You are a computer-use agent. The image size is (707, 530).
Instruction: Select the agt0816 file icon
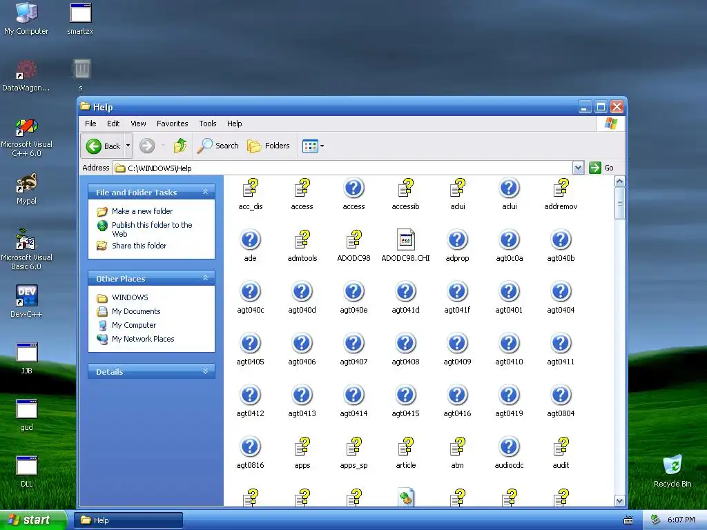coord(250,447)
